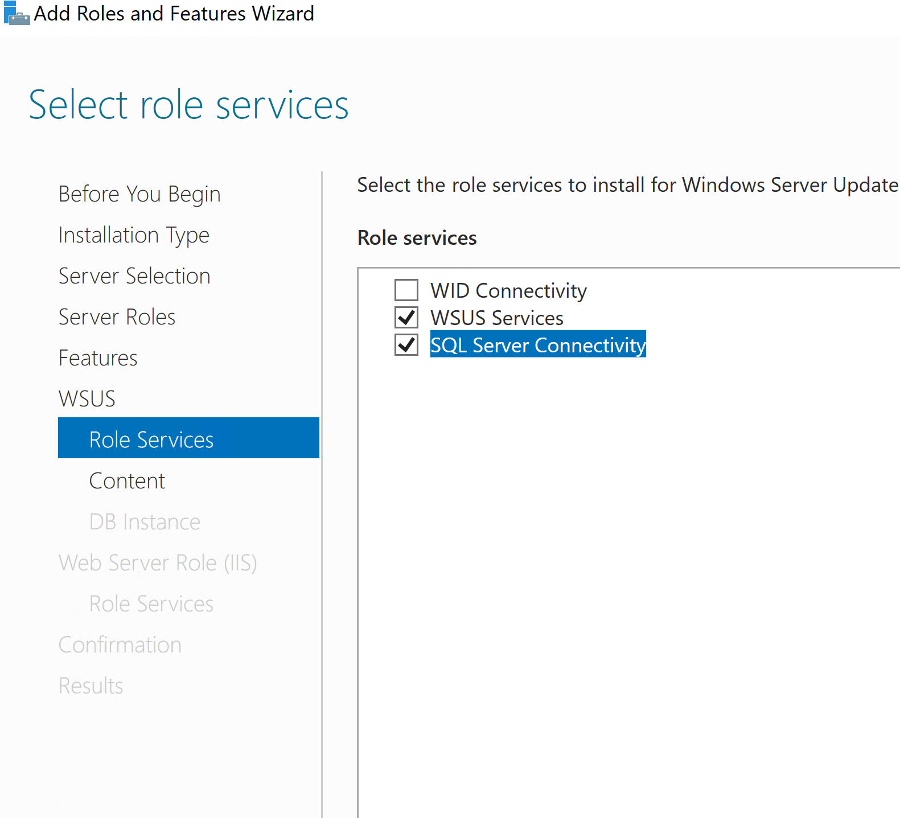900x818 pixels.
Task: Open the Features step in sidebar
Action: click(x=98, y=358)
